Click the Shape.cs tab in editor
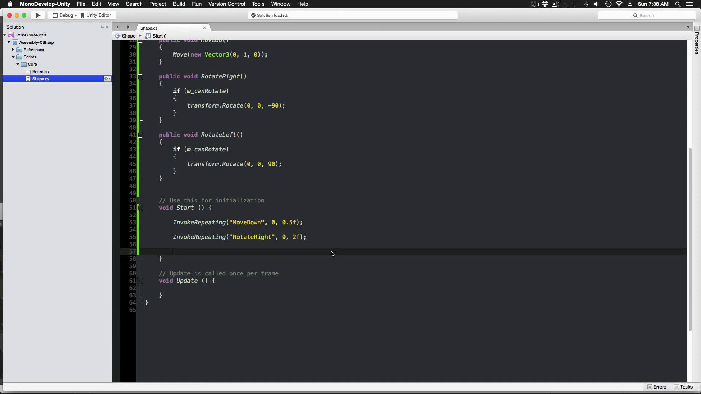701x394 pixels. click(x=149, y=28)
